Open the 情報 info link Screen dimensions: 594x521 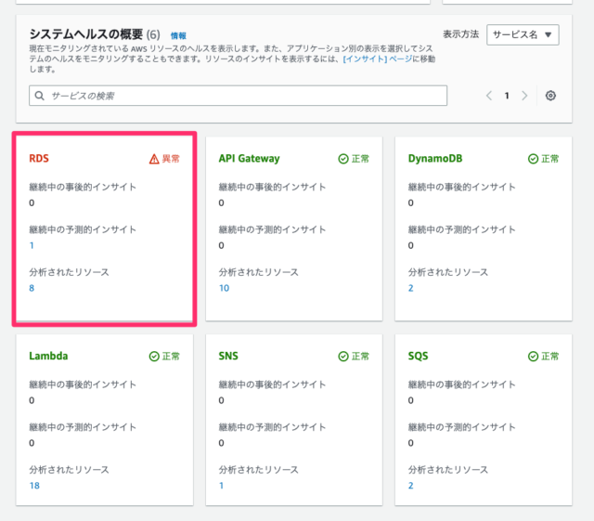(x=178, y=35)
